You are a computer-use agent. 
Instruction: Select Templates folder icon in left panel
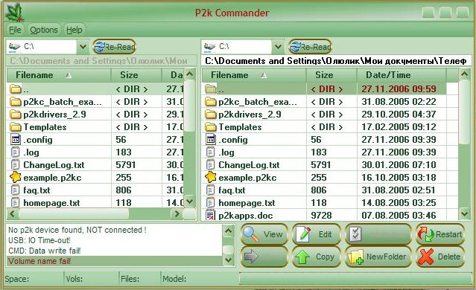15,127
